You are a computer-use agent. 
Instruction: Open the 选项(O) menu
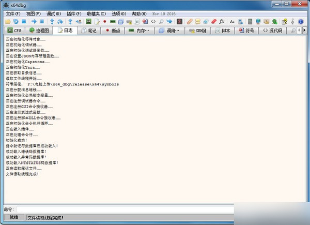(x=119, y=14)
